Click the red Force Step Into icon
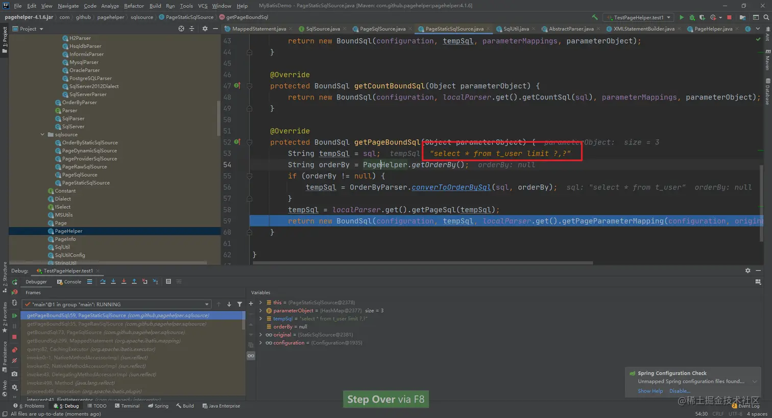This screenshot has width=772, height=418. pos(124,282)
